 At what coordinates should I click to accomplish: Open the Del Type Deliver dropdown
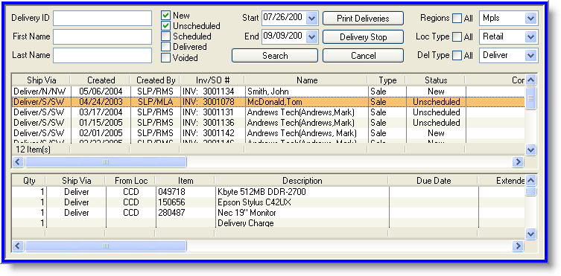pos(531,55)
